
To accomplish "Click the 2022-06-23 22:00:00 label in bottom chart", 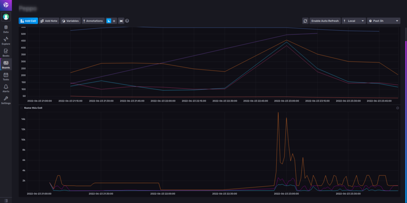I will click(x=162, y=193).
